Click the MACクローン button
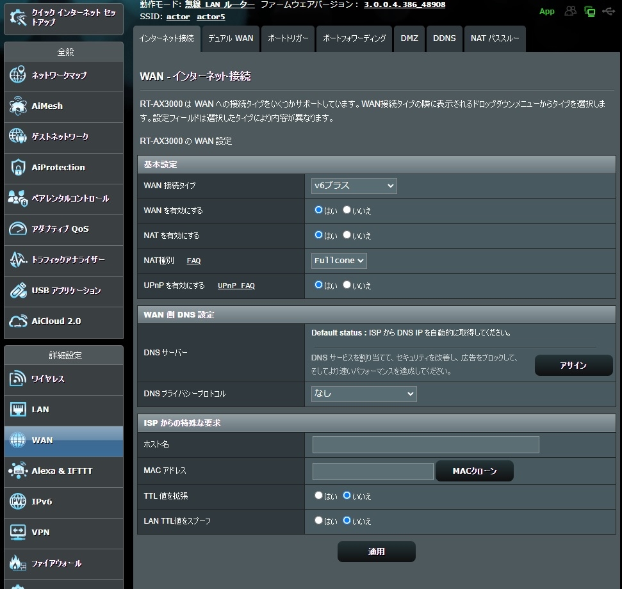622x589 pixels. tap(475, 471)
